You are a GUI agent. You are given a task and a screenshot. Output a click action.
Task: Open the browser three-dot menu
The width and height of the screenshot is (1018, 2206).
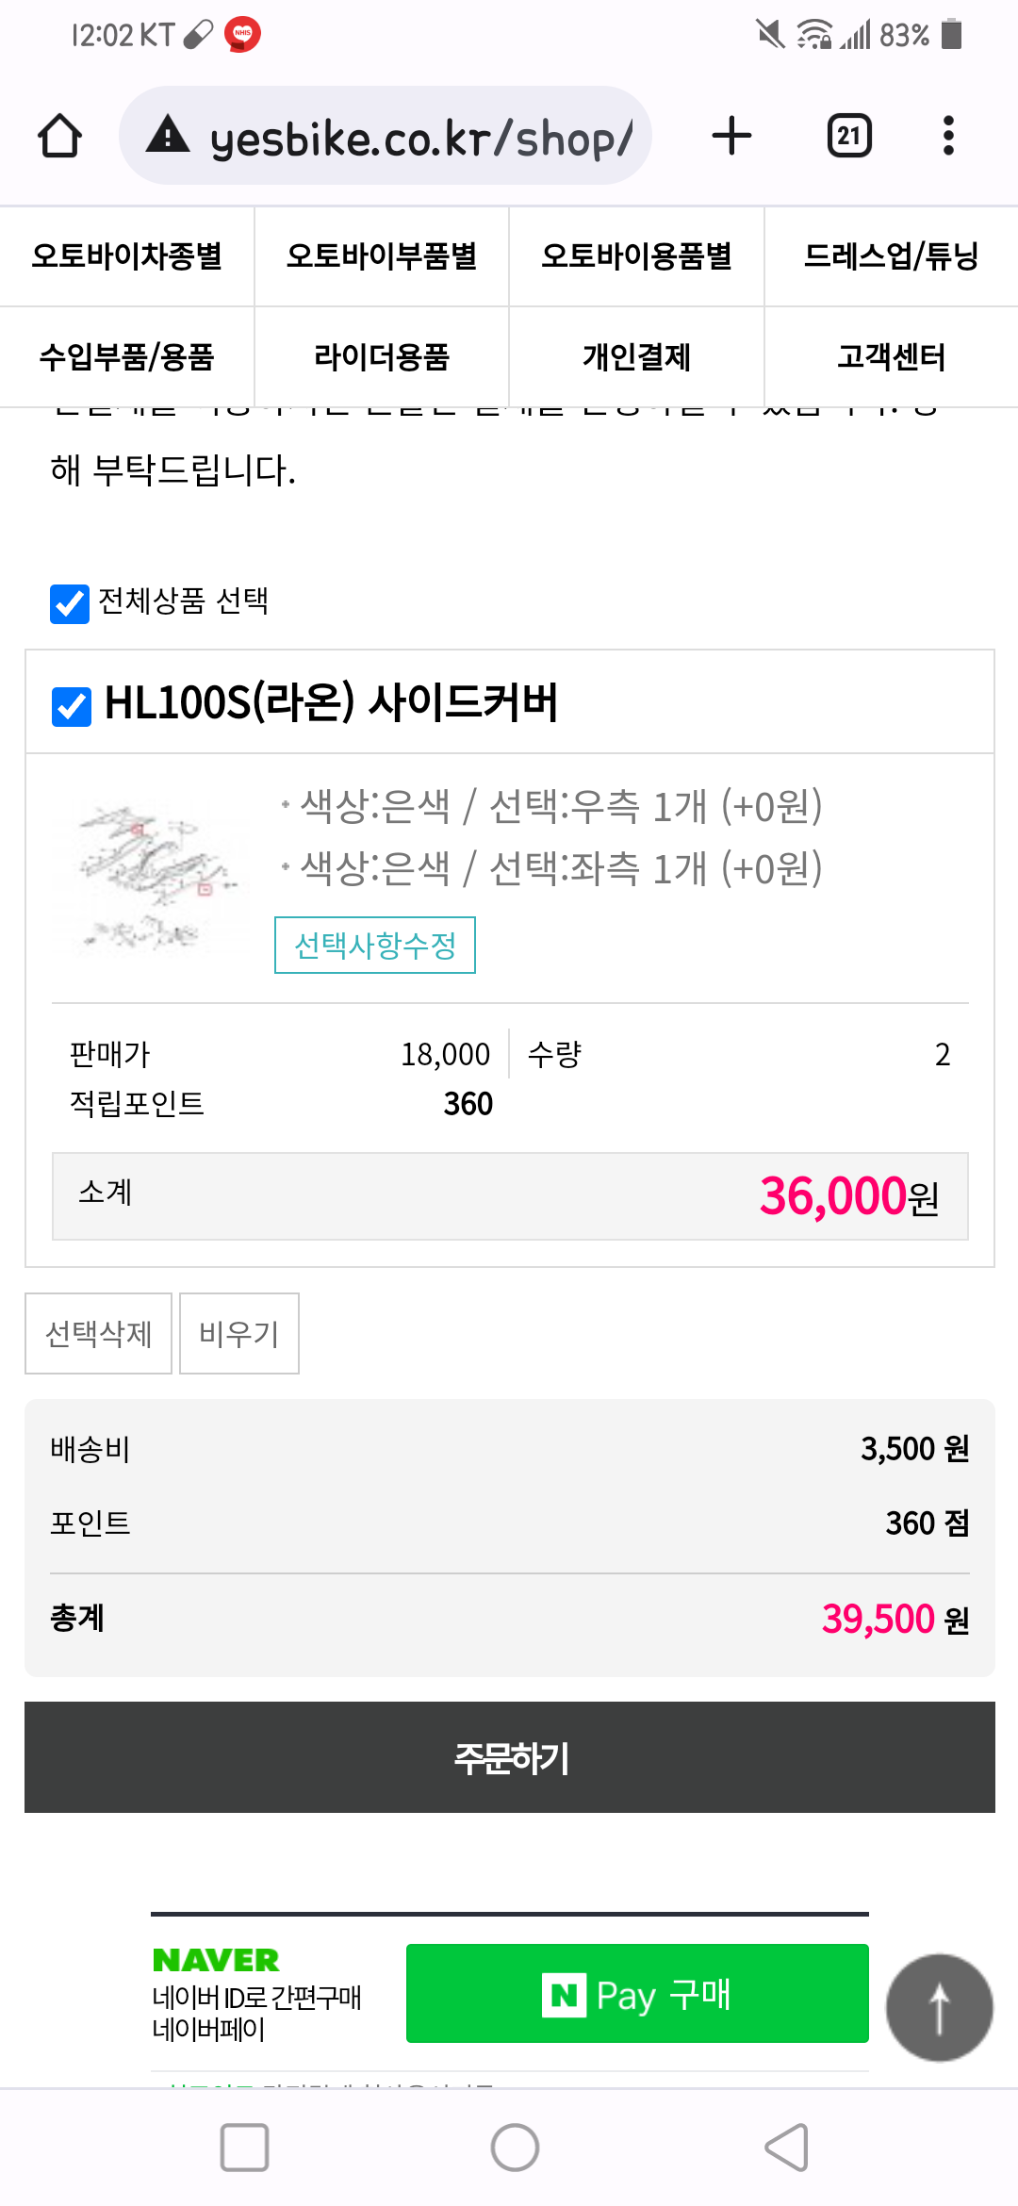pyautogui.click(x=948, y=136)
